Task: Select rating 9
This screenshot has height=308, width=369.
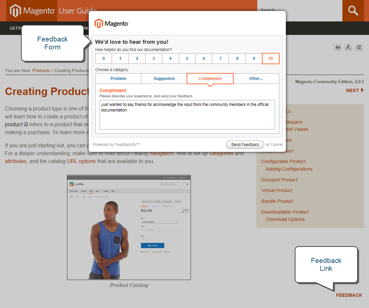Action: click(254, 59)
